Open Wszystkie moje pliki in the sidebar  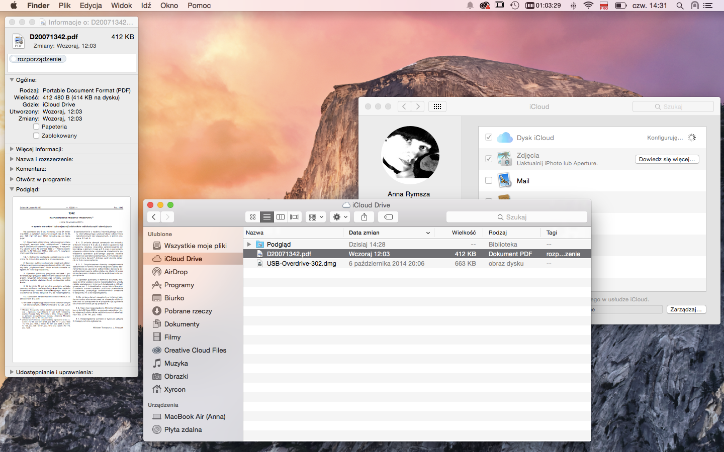click(196, 246)
